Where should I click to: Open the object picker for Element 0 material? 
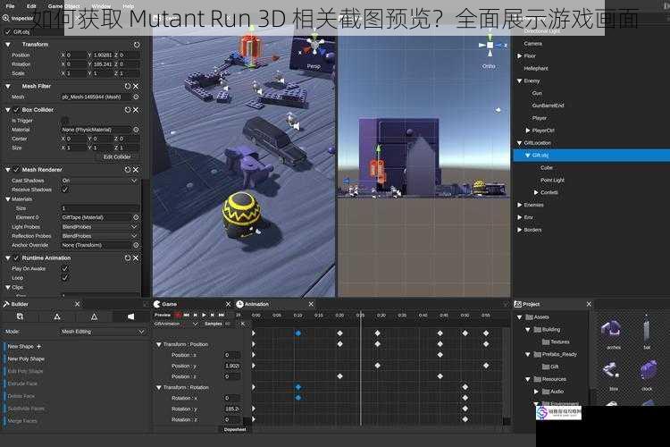(136, 217)
